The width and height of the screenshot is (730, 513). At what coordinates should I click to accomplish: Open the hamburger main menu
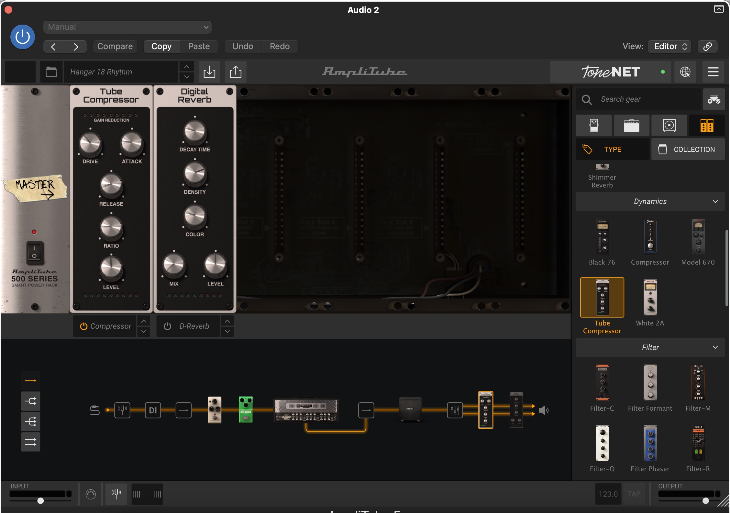(713, 72)
